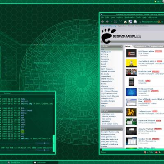Viewport: 164px width, 164px height.
Task: Open Wallpapers category in sidebar
Action: click(x=106, y=52)
